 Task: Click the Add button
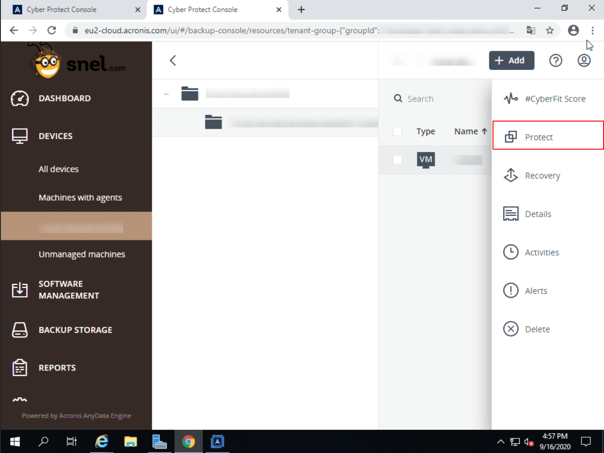pos(511,60)
